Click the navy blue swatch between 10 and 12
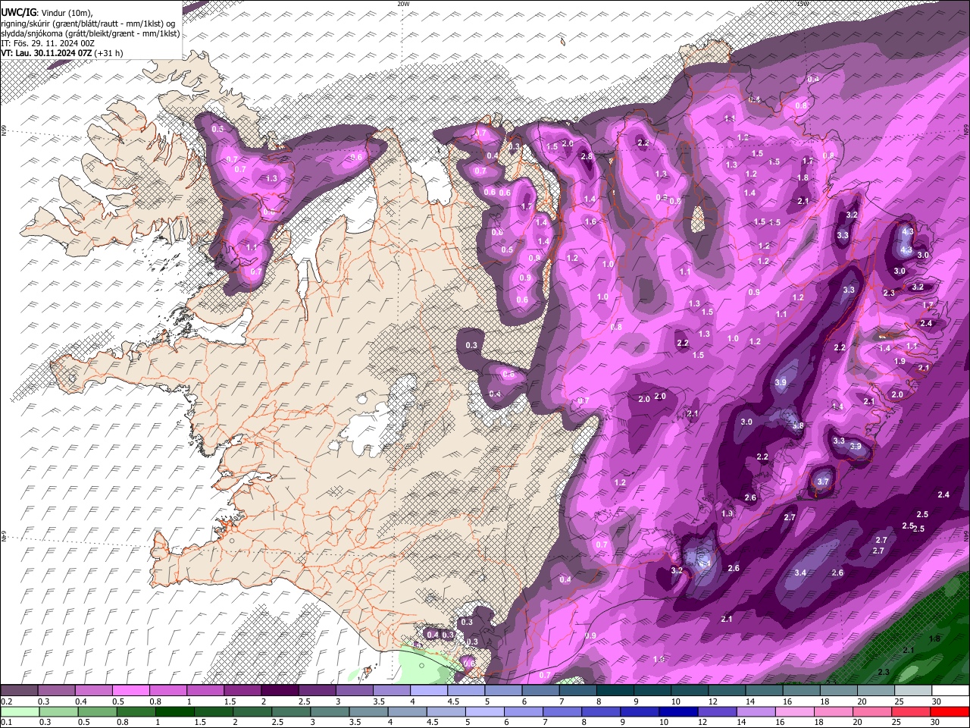The image size is (970, 728). tap(678, 711)
